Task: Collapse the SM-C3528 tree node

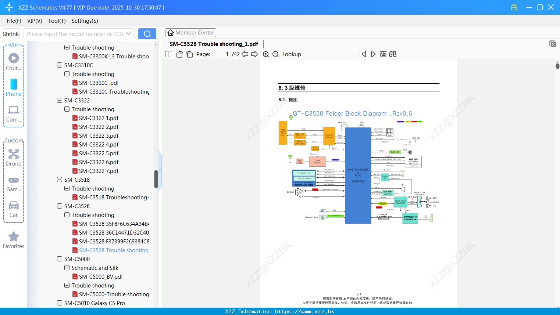Action: (x=60, y=206)
